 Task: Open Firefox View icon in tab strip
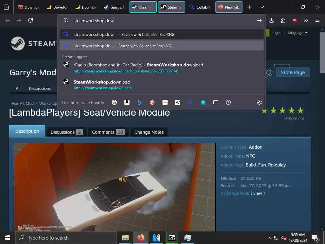coord(6,7)
